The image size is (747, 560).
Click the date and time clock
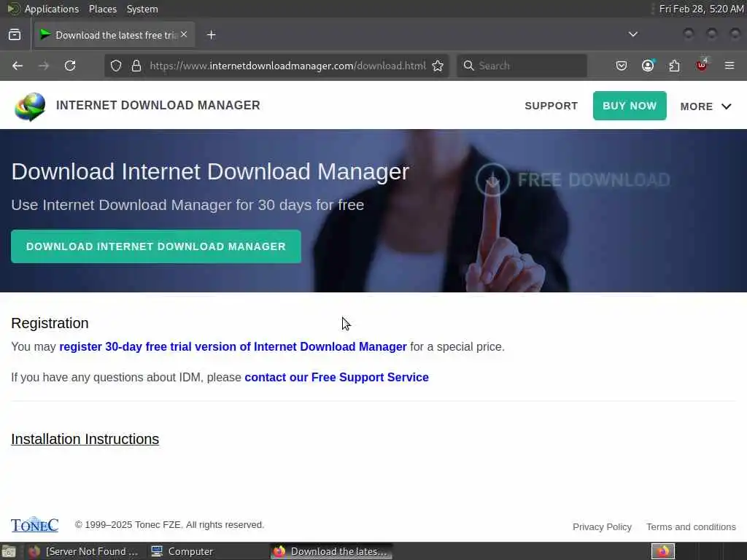click(701, 9)
